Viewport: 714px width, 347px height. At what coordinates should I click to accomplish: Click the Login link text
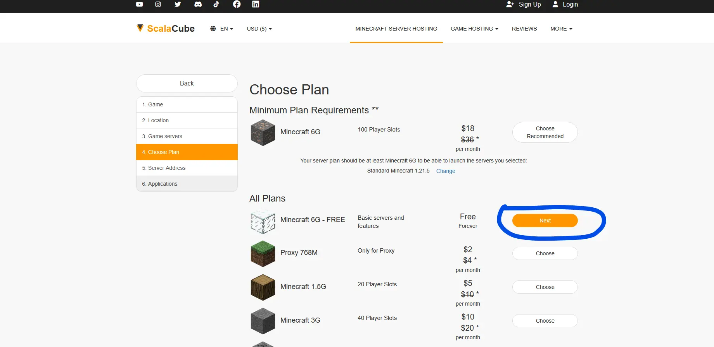570,4
